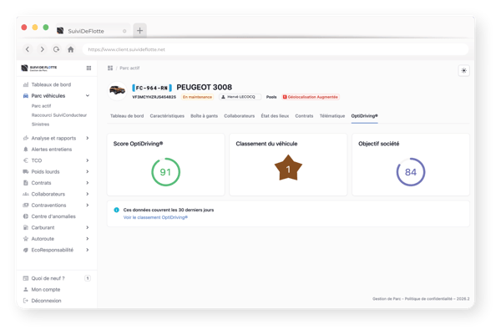Open Mon compte
The image size is (501, 335).
coord(46,290)
